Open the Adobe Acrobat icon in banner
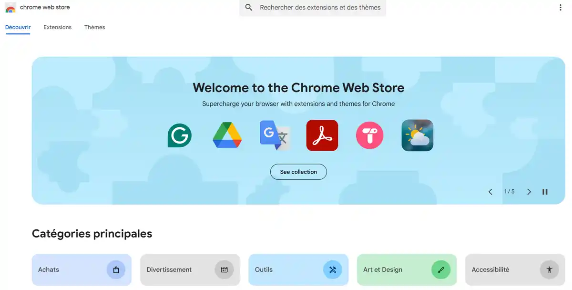The height and width of the screenshot is (290, 572). pyautogui.click(x=322, y=135)
